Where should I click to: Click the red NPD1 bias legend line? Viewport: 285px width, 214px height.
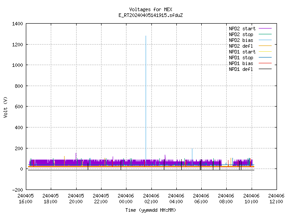(x=265, y=63)
